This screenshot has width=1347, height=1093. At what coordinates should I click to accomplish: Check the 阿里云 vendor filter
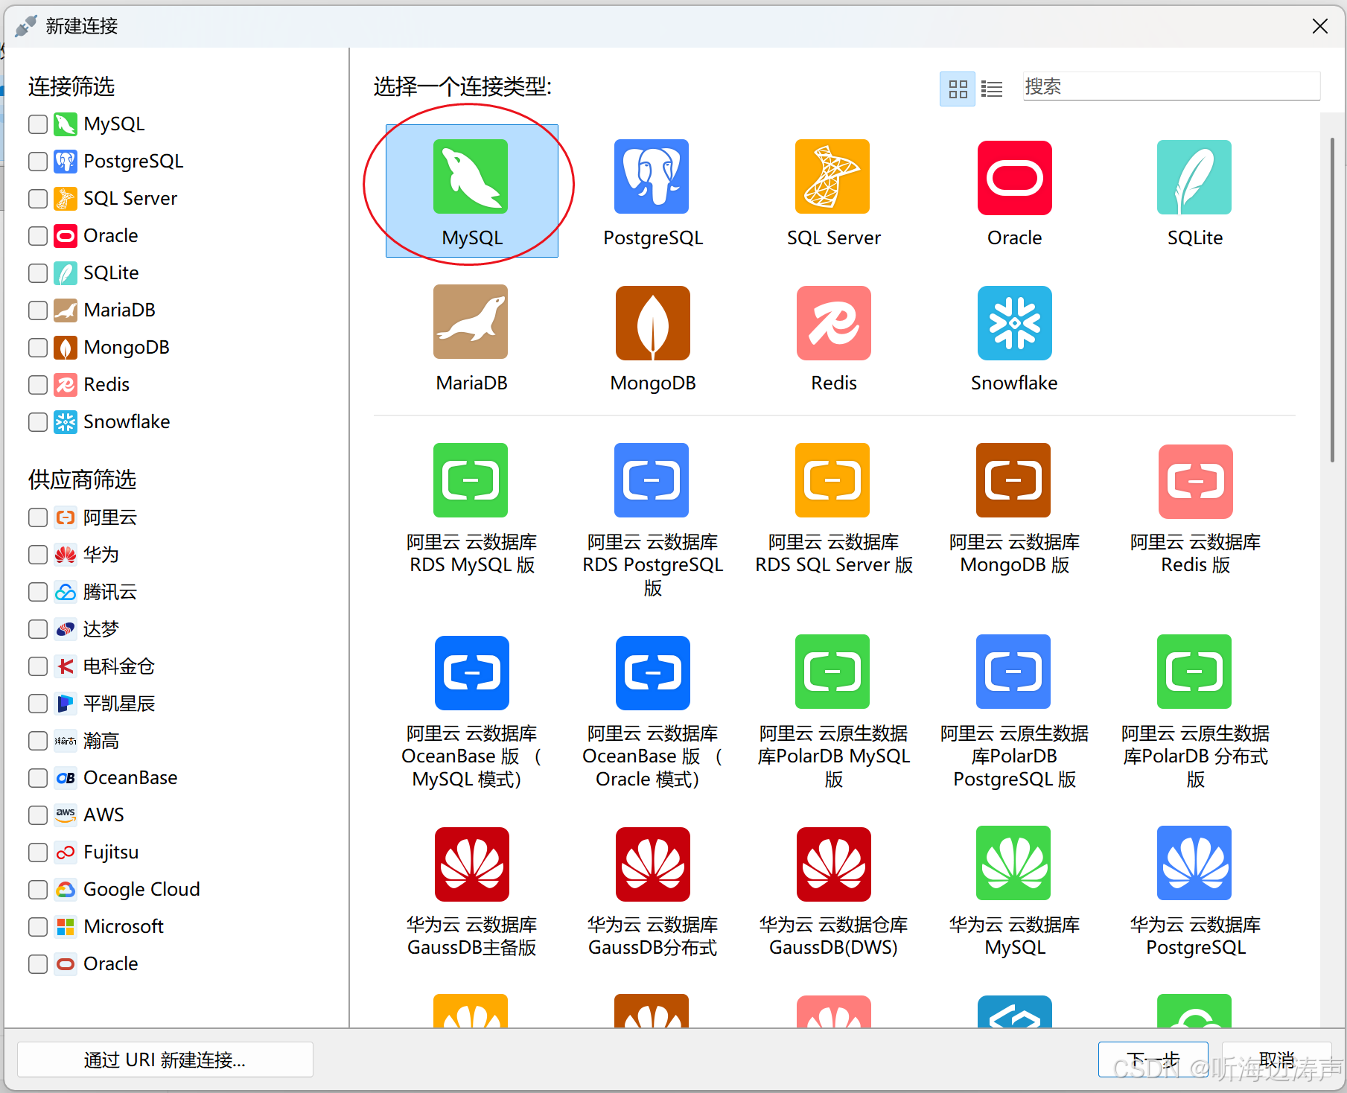(x=36, y=517)
